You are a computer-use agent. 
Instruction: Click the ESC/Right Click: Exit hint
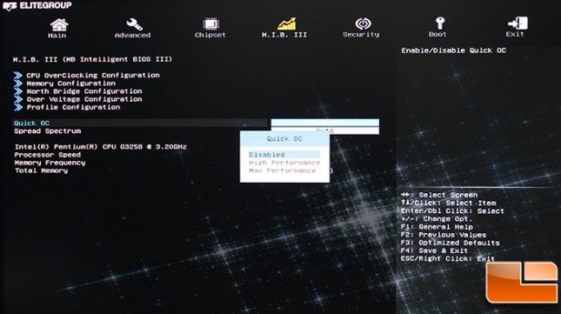[448, 258]
